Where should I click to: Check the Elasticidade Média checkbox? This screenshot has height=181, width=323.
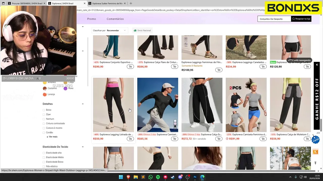tap(44, 158)
